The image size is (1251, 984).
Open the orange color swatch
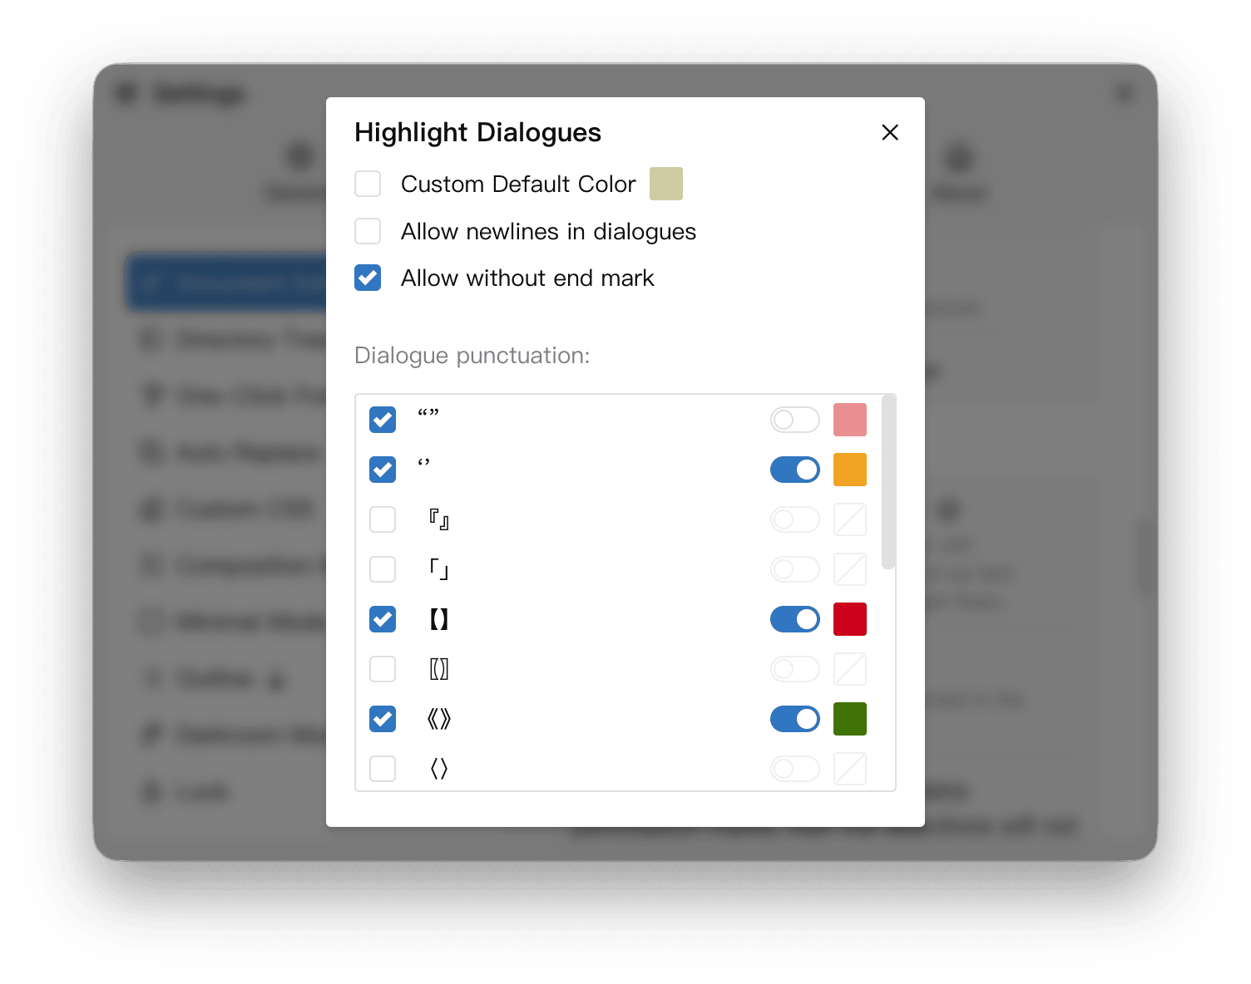(x=849, y=470)
